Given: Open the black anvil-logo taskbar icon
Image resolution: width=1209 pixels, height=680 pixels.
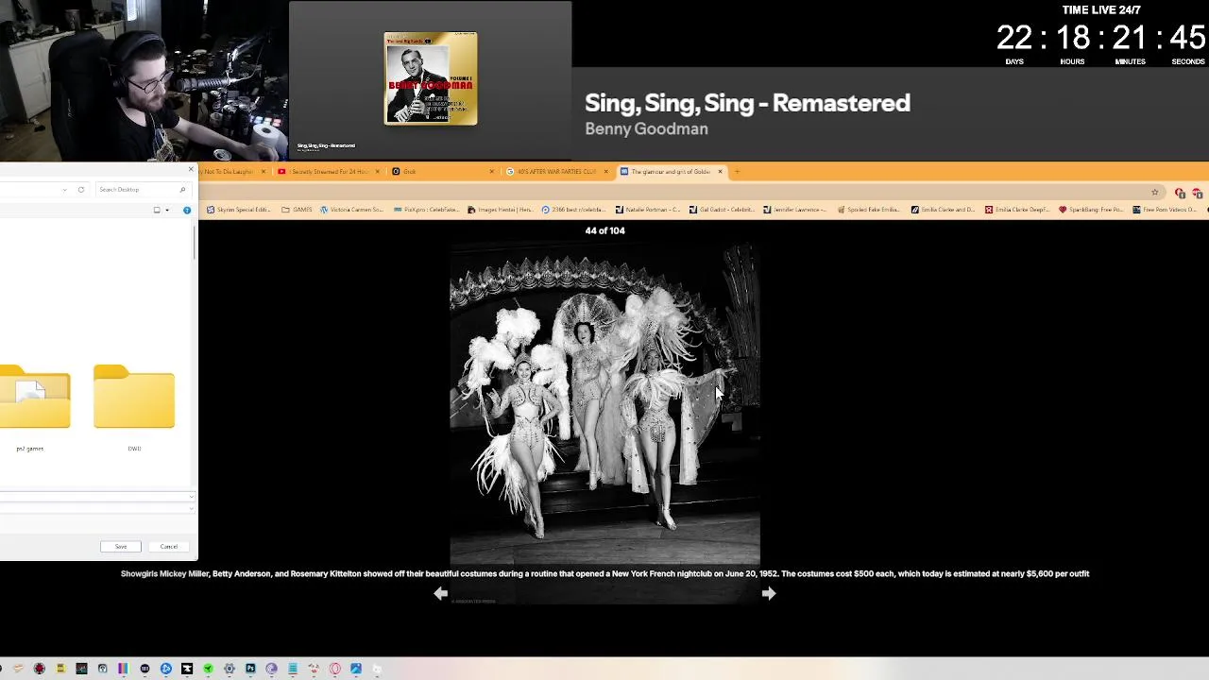Looking at the screenshot, I should (x=187, y=669).
